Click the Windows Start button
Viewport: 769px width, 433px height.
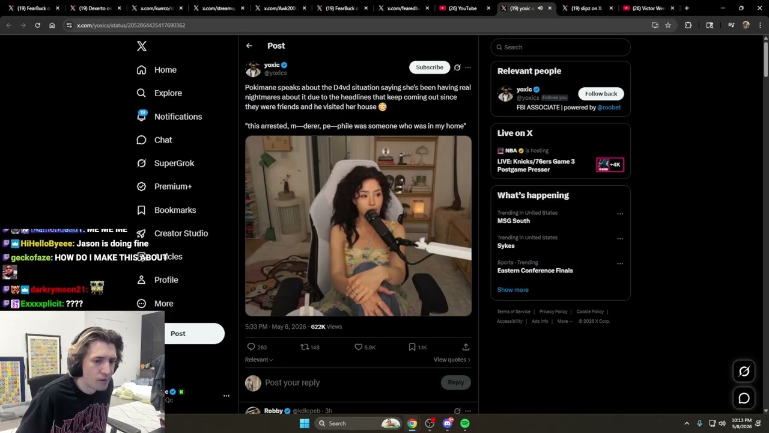click(305, 423)
